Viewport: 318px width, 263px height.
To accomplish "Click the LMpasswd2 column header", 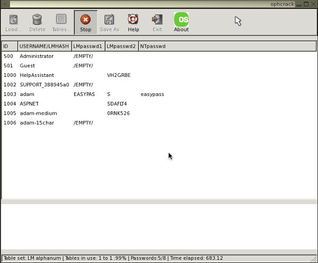I will point(121,46).
